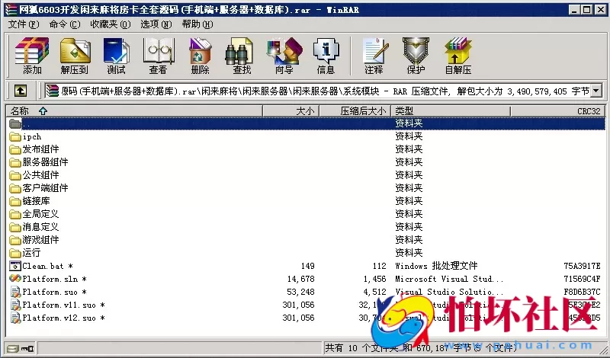Click the 删除 (Delete) recycle icon
The width and height of the screenshot is (610, 358).
[x=200, y=56]
